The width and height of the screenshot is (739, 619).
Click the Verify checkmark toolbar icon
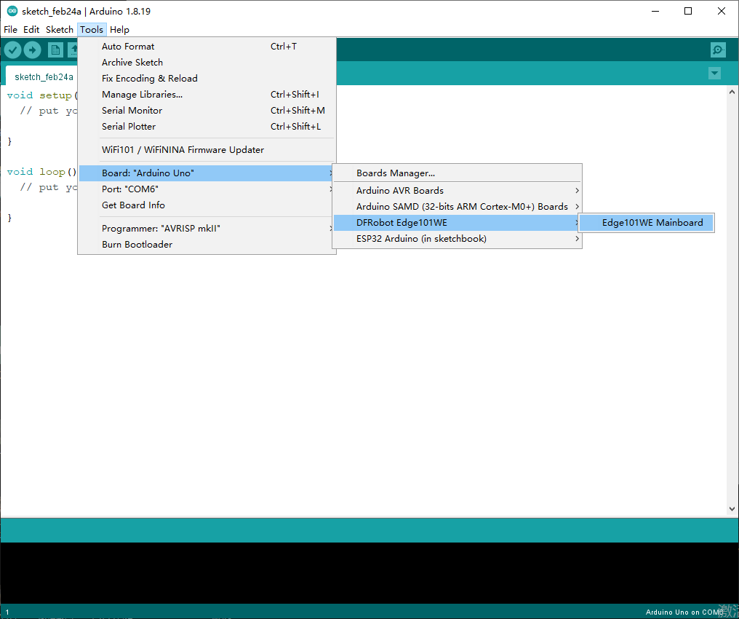[12, 50]
